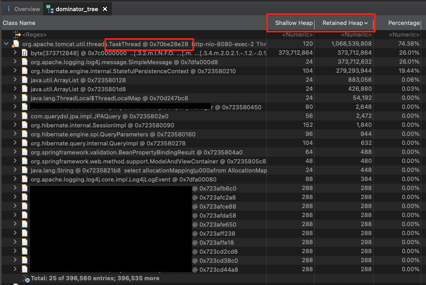The width and height of the screenshot is (426, 285).
Task: Sort by Retained Heap column
Action: pos(345,23)
